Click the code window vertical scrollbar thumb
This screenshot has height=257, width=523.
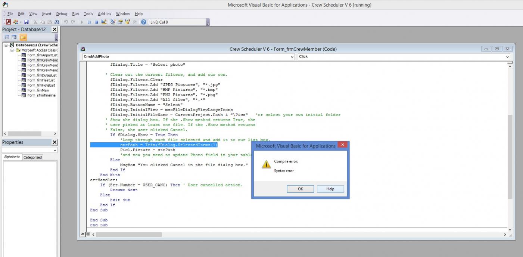(x=510, y=157)
